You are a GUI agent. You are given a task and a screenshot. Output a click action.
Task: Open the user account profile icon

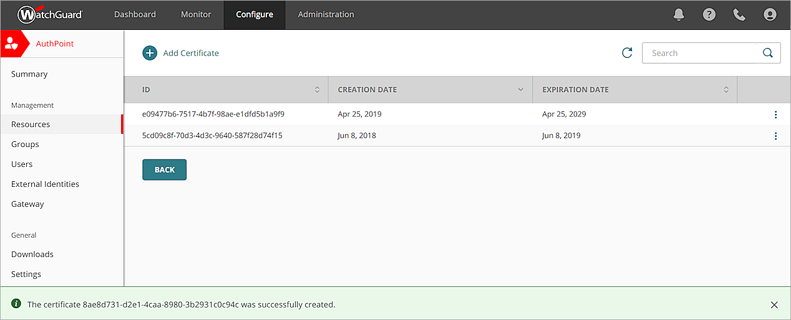770,14
